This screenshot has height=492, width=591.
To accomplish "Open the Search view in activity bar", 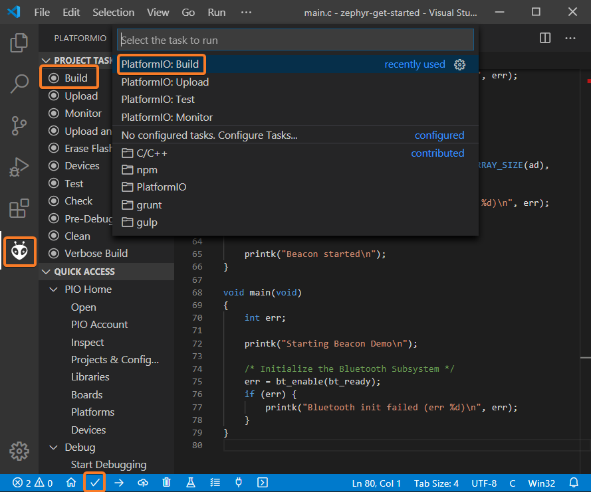I will point(19,83).
